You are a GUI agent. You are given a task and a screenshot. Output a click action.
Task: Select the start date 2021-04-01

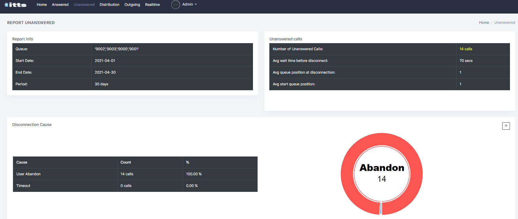coord(105,61)
